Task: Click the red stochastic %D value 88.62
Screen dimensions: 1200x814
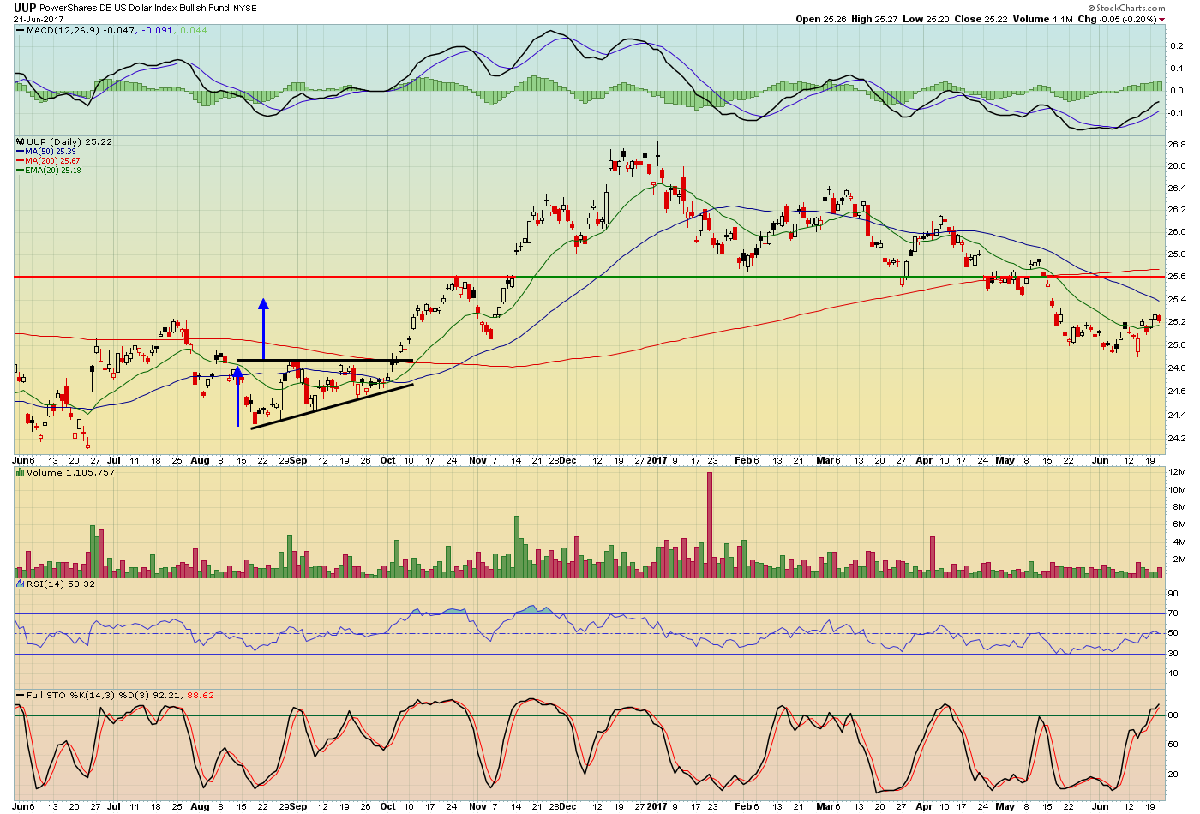Action: (x=201, y=696)
